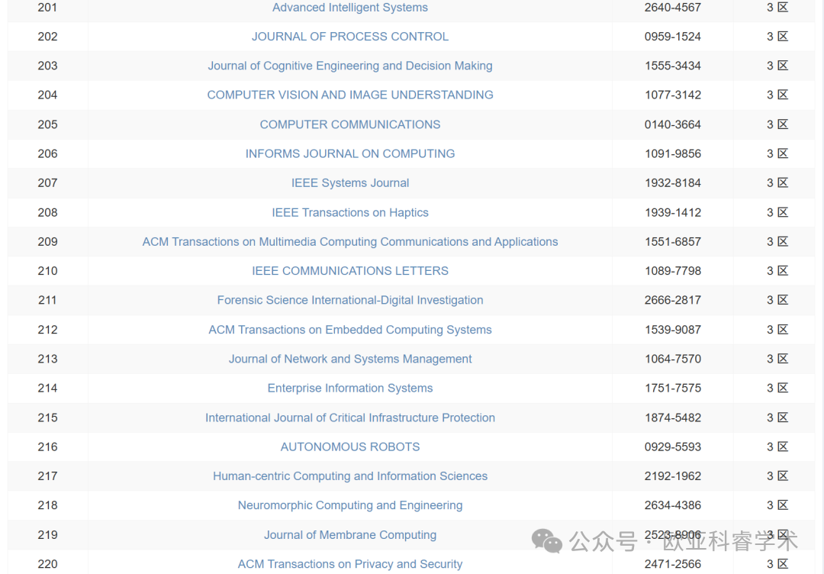Click row number 214

(x=47, y=388)
